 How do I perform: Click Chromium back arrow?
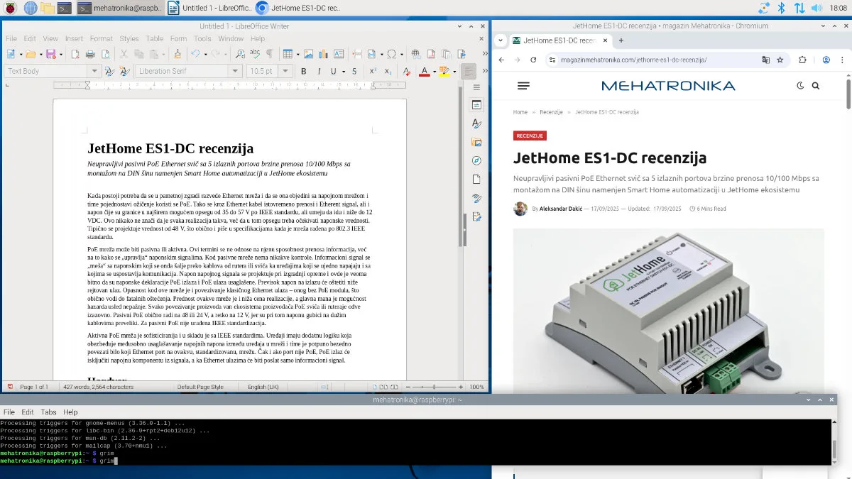click(501, 60)
